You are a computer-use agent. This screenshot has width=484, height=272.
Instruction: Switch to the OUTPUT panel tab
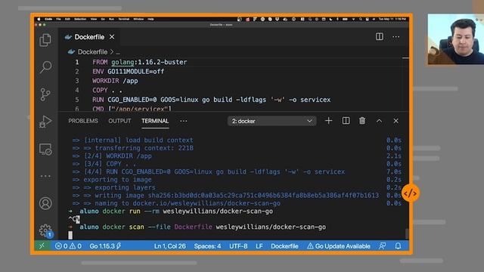point(119,121)
